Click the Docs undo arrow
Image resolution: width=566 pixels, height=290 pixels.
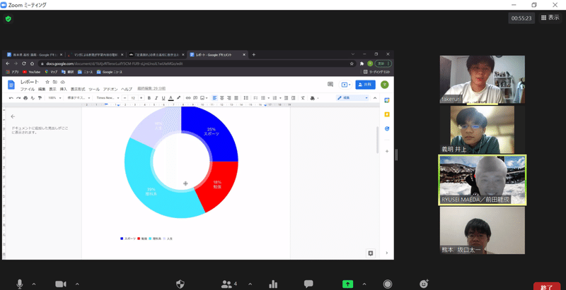click(11, 98)
